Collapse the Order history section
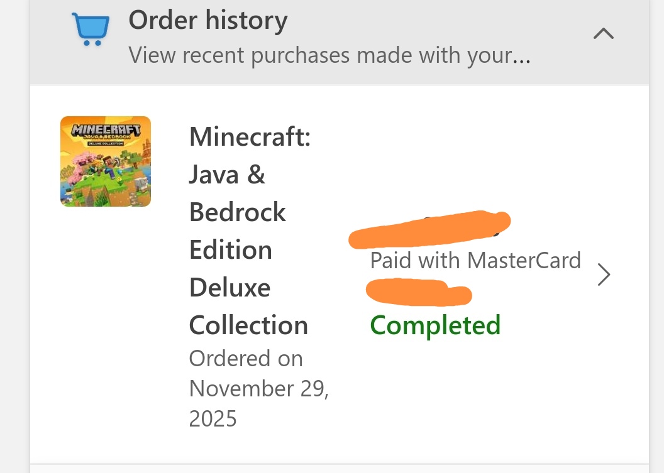The image size is (664, 473). point(604,34)
